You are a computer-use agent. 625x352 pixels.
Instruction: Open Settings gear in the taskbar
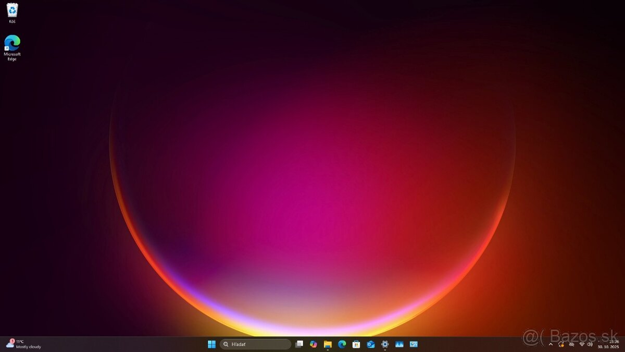pyautogui.click(x=385, y=344)
